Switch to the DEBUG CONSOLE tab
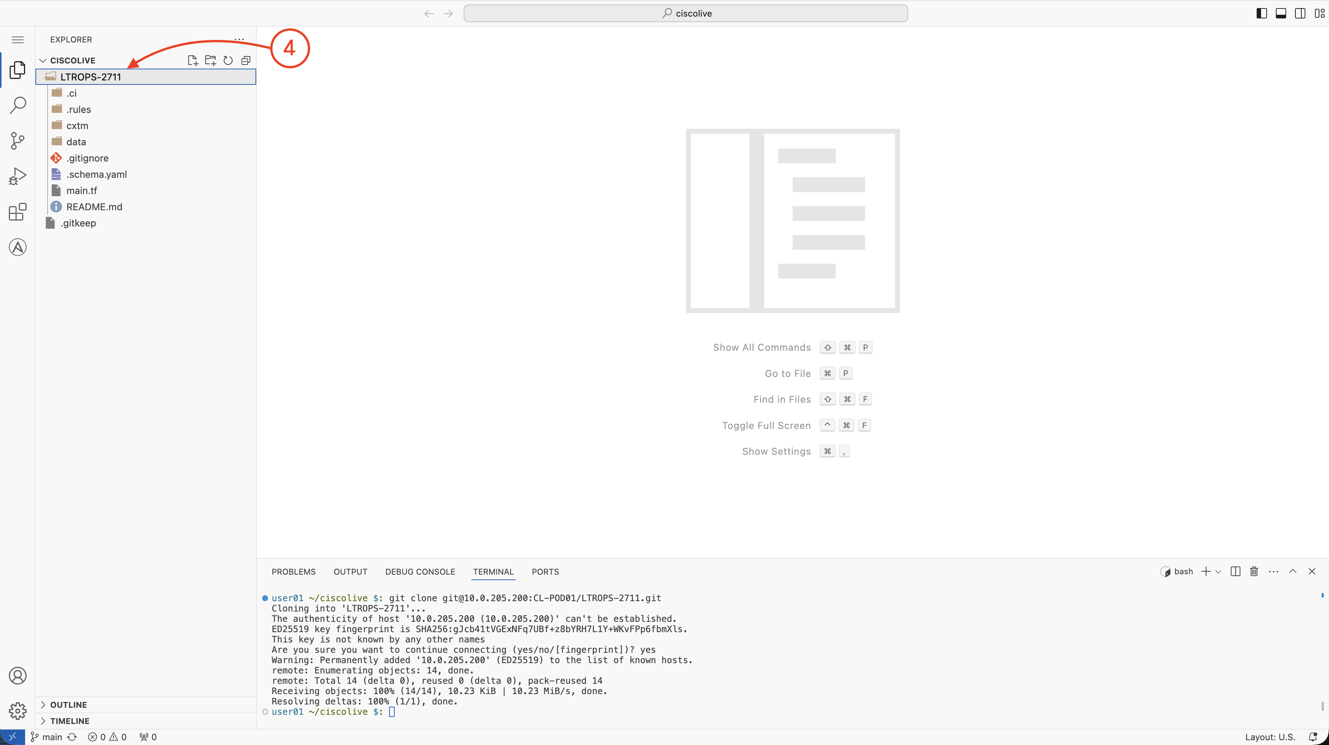 [420, 572]
